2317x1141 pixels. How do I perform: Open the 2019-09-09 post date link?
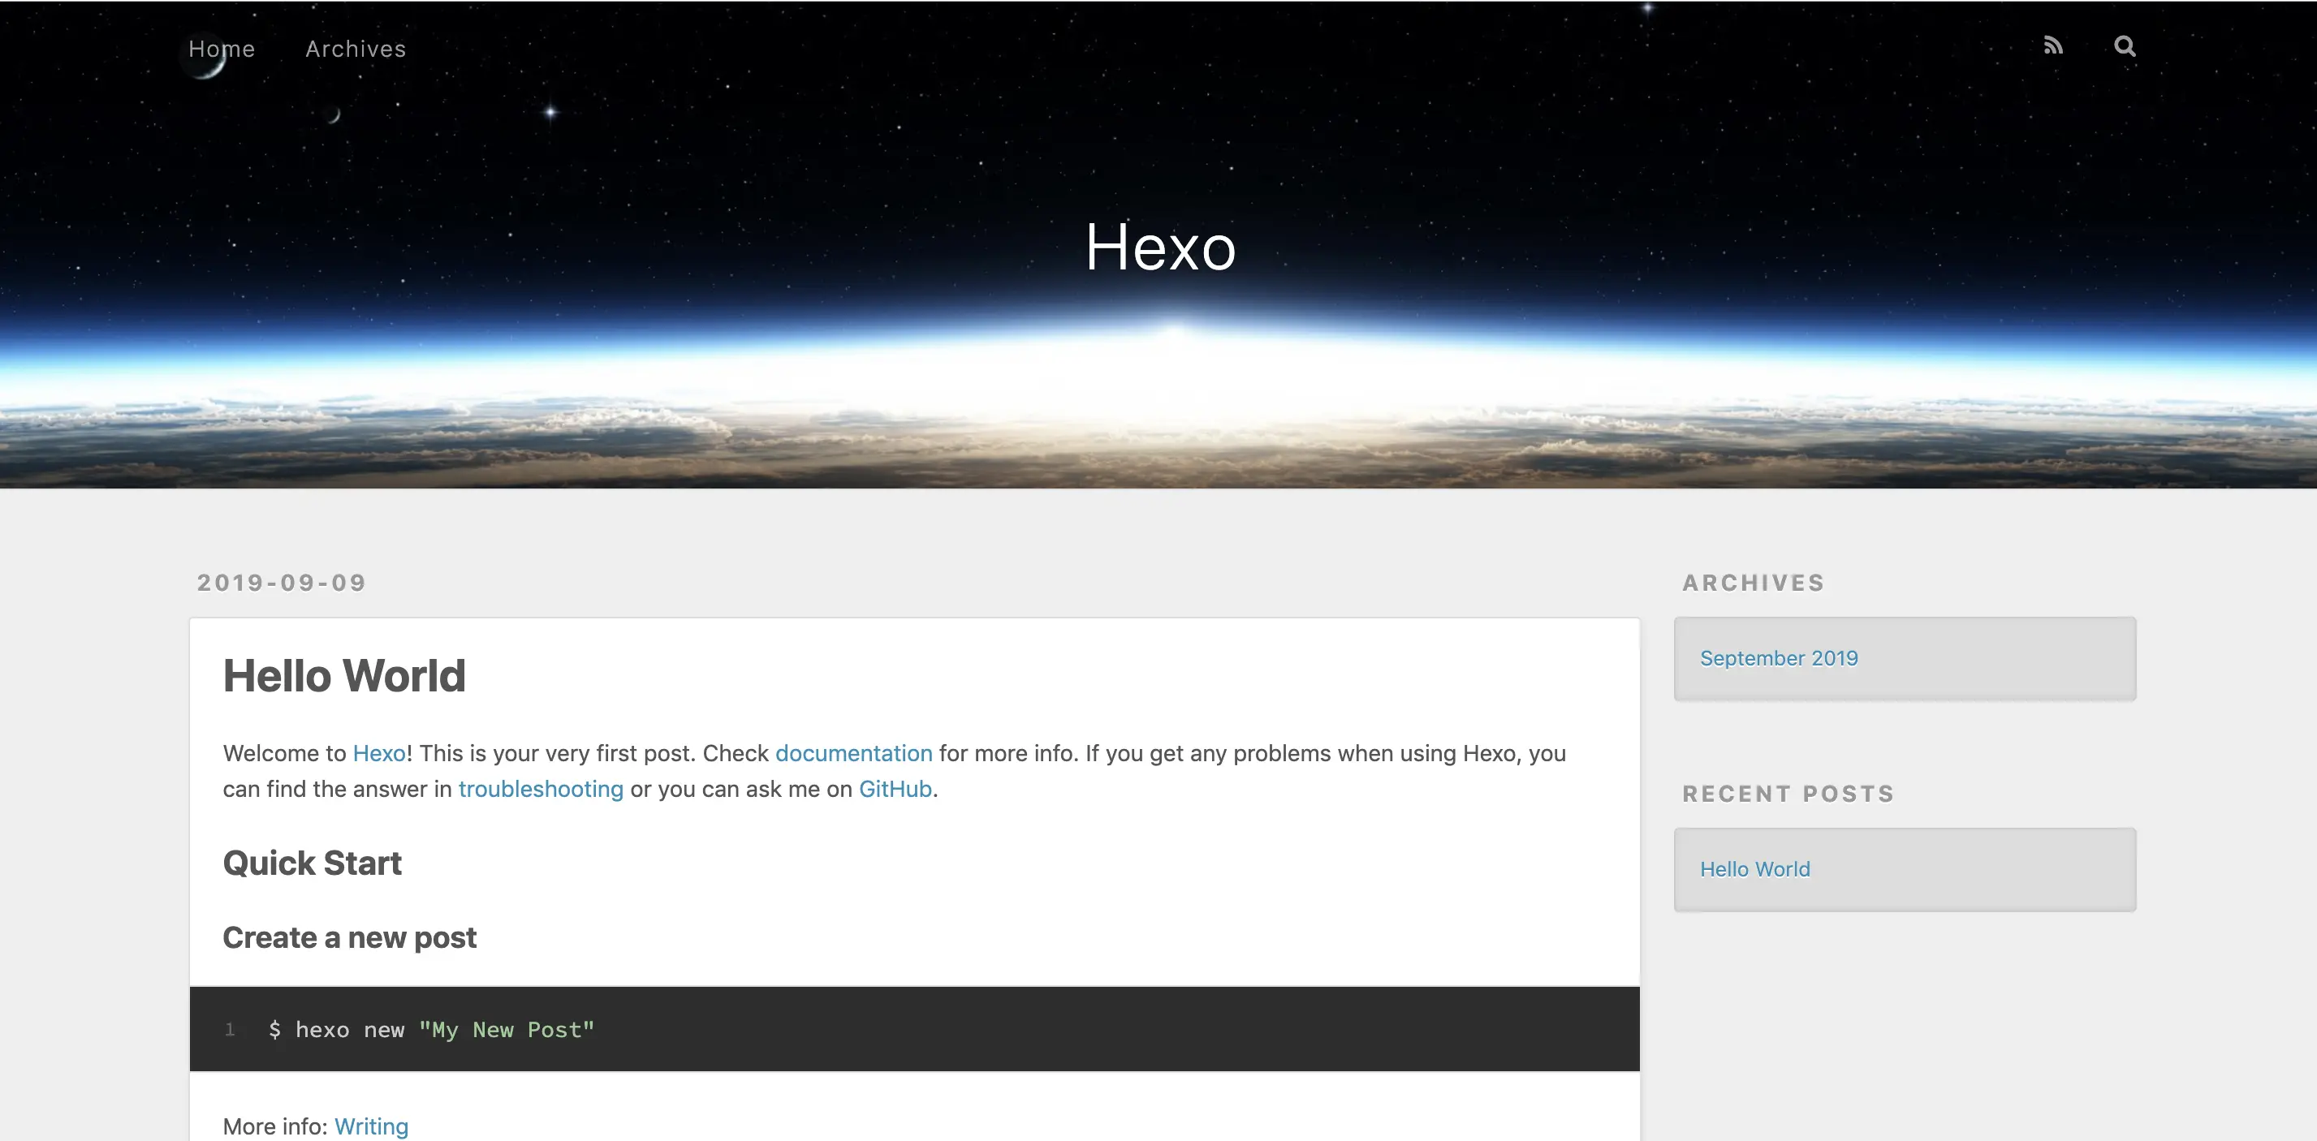click(x=282, y=583)
